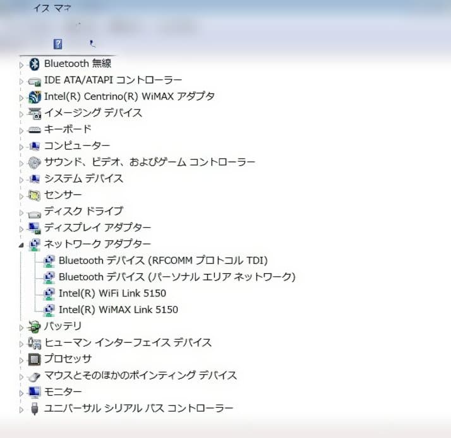This screenshot has width=451, height=438.
Task: Select the プロセッサ label
Action: [x=68, y=358]
